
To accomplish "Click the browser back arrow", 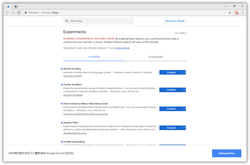I will tap(7, 13).
